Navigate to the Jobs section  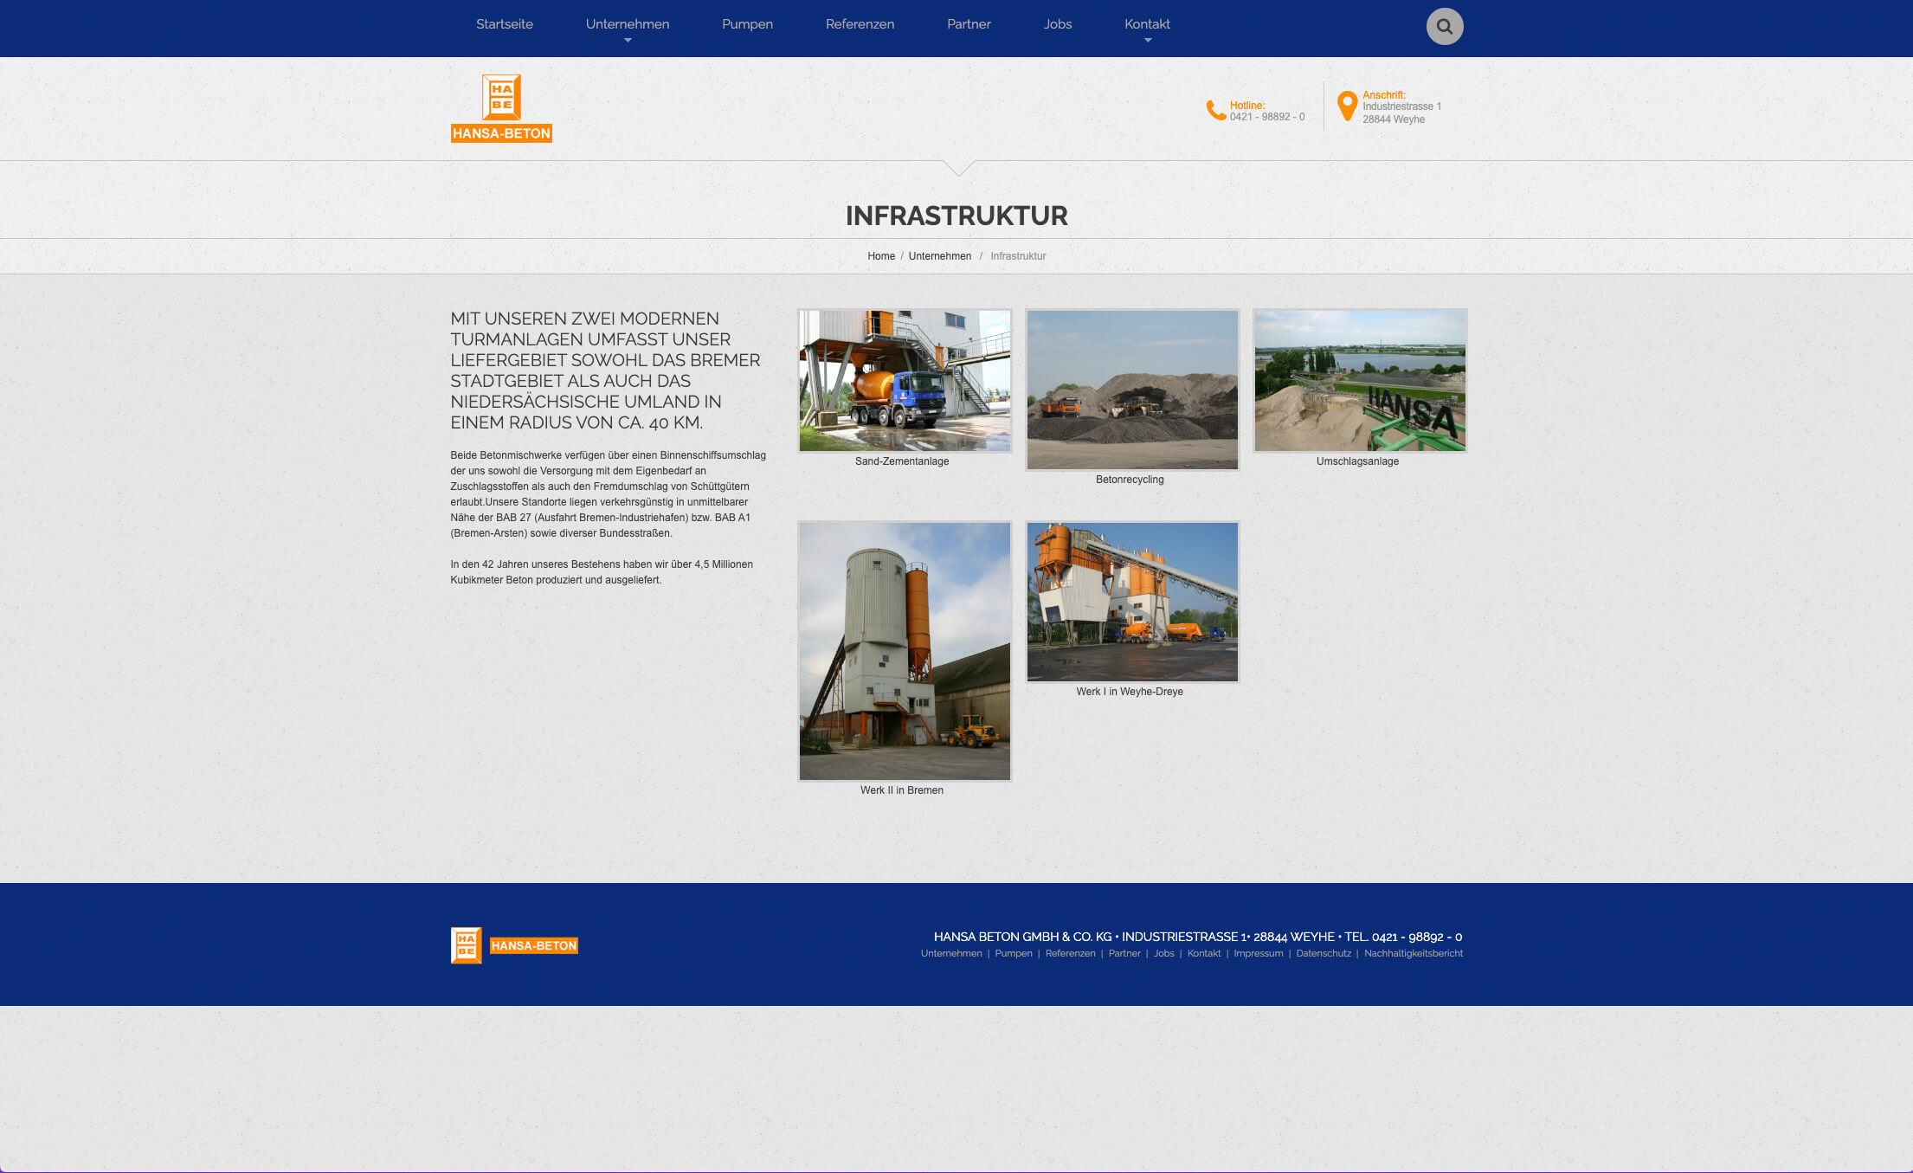coord(1057,24)
